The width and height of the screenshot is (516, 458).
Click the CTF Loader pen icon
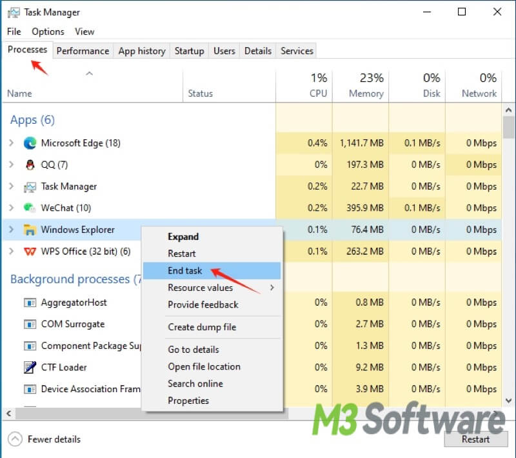[30, 367]
